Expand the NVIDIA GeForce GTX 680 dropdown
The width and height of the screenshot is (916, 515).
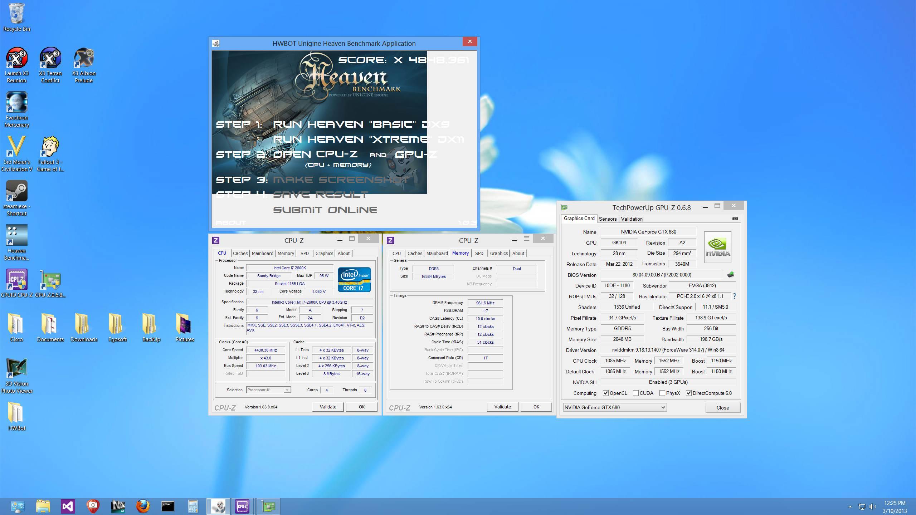click(615, 407)
